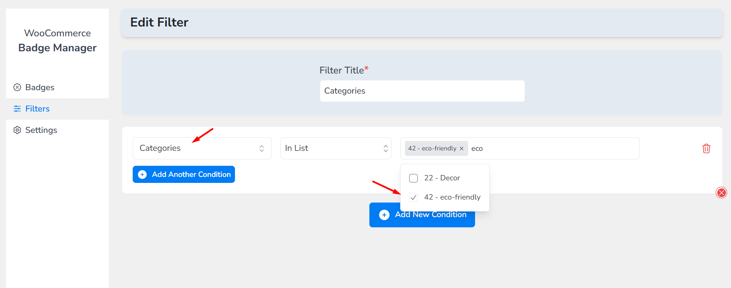Remove the 42 - eco-friendly tag

(461, 149)
